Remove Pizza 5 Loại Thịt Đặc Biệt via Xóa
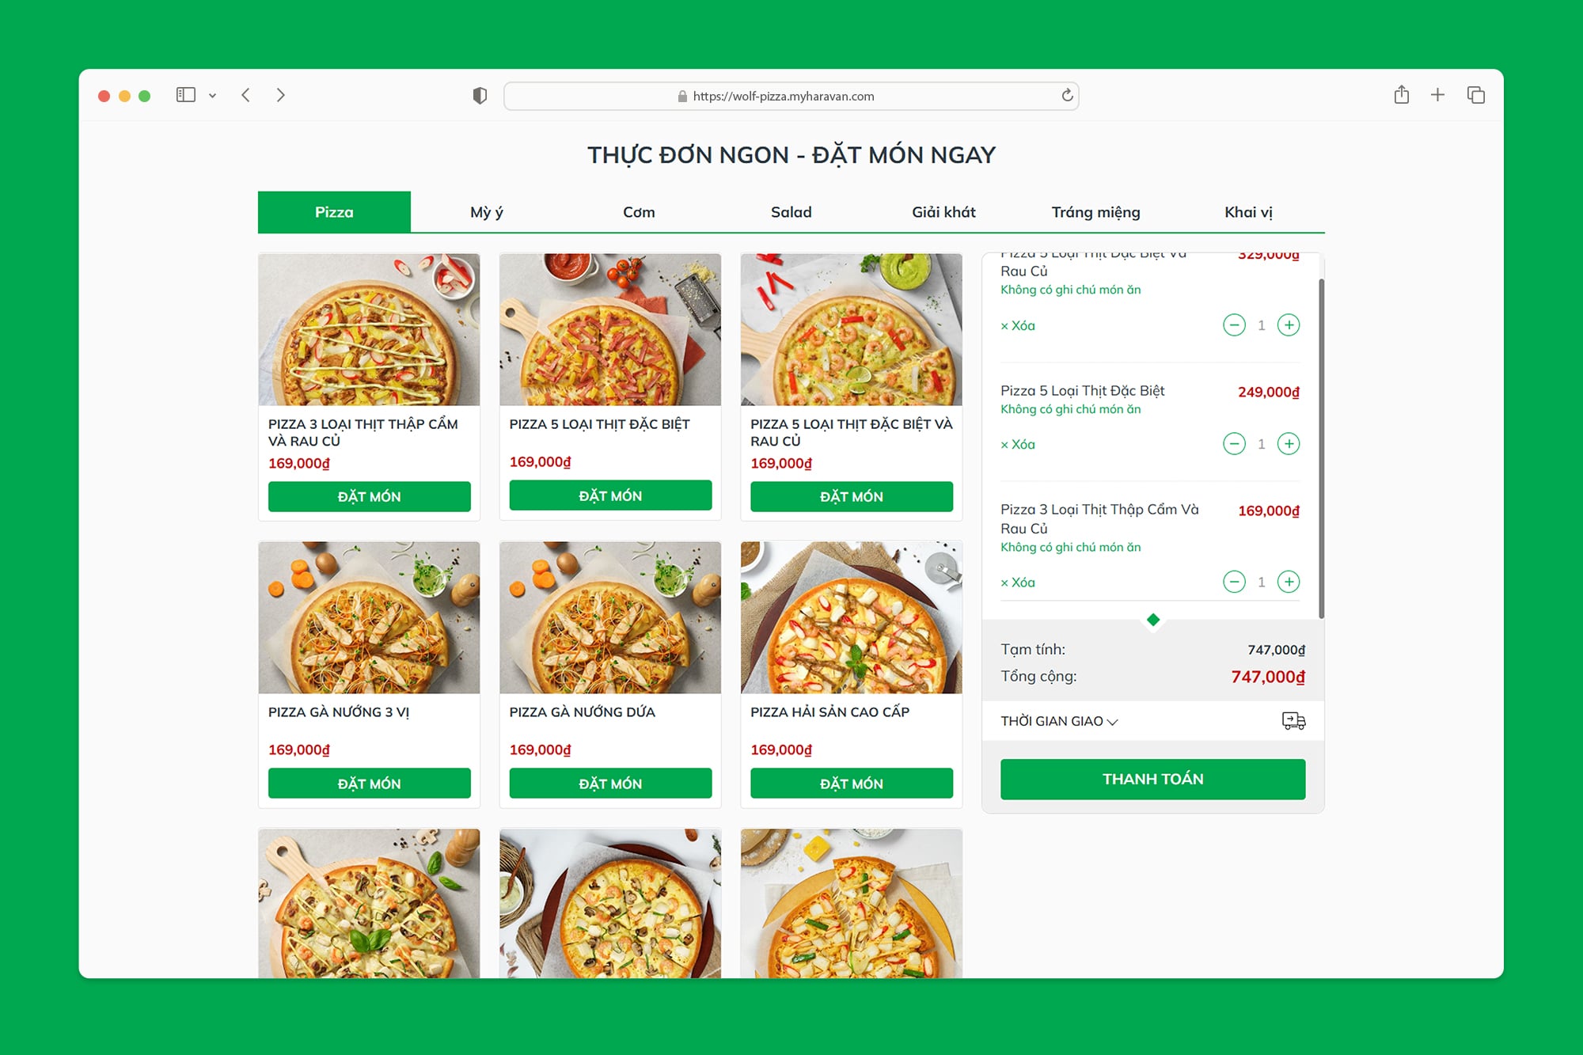Viewport: 1583px width, 1055px height. point(1018,445)
